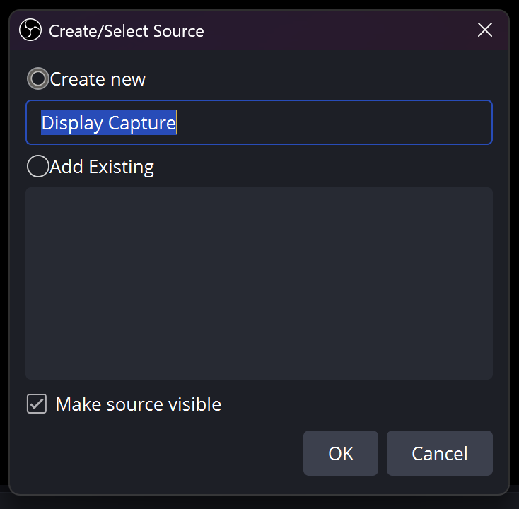Click the "Make source visible" label text
519x509 pixels.
point(139,404)
